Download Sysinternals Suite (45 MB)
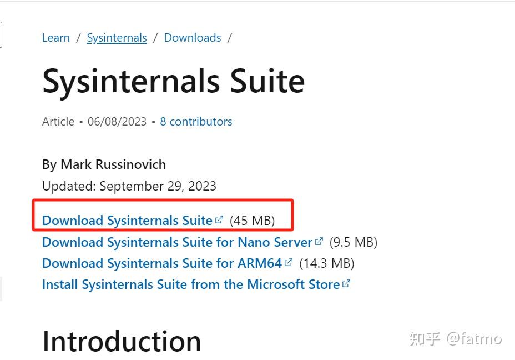This screenshot has width=515, height=360. [x=128, y=220]
